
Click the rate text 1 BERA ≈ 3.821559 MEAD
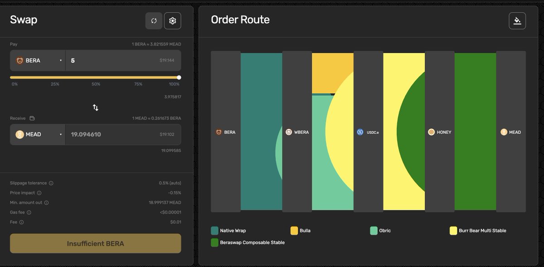click(x=156, y=44)
